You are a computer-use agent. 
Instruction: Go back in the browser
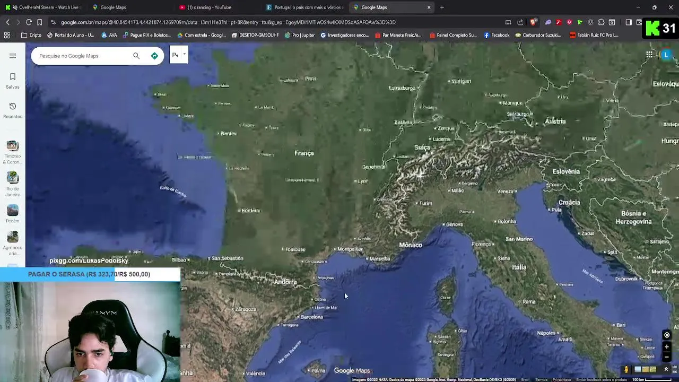click(x=7, y=22)
